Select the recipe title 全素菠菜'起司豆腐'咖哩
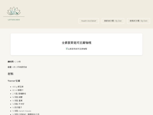153x115 pixels. [76, 43]
